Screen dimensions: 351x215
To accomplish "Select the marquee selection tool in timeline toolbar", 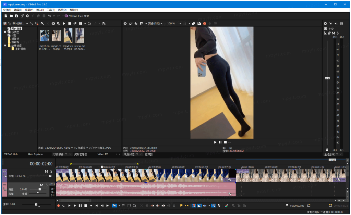I will [x=129, y=206].
